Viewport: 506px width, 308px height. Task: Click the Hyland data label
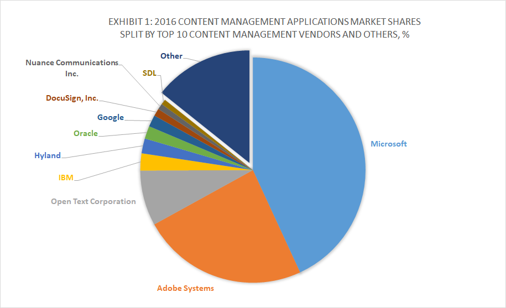[x=48, y=155]
